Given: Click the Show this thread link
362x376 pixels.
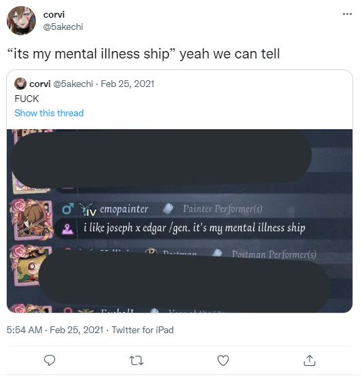Looking at the screenshot, I should (49, 113).
